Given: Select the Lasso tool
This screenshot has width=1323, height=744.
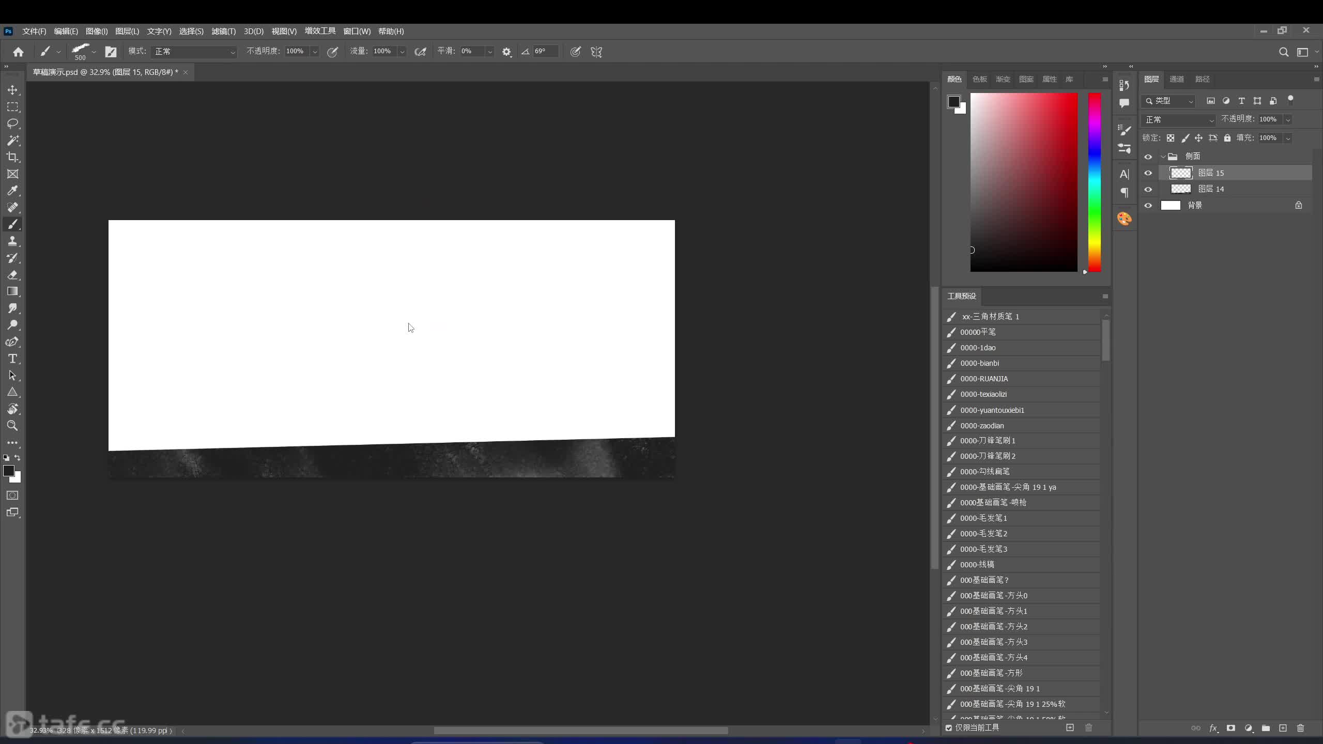Looking at the screenshot, I should point(12,123).
